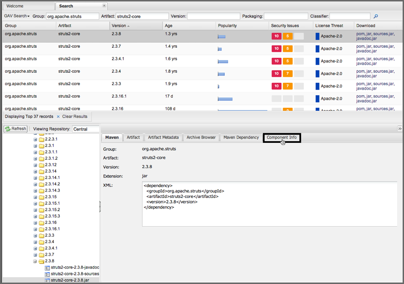
Task: Click the search magnifier icon
Action: pos(376,16)
